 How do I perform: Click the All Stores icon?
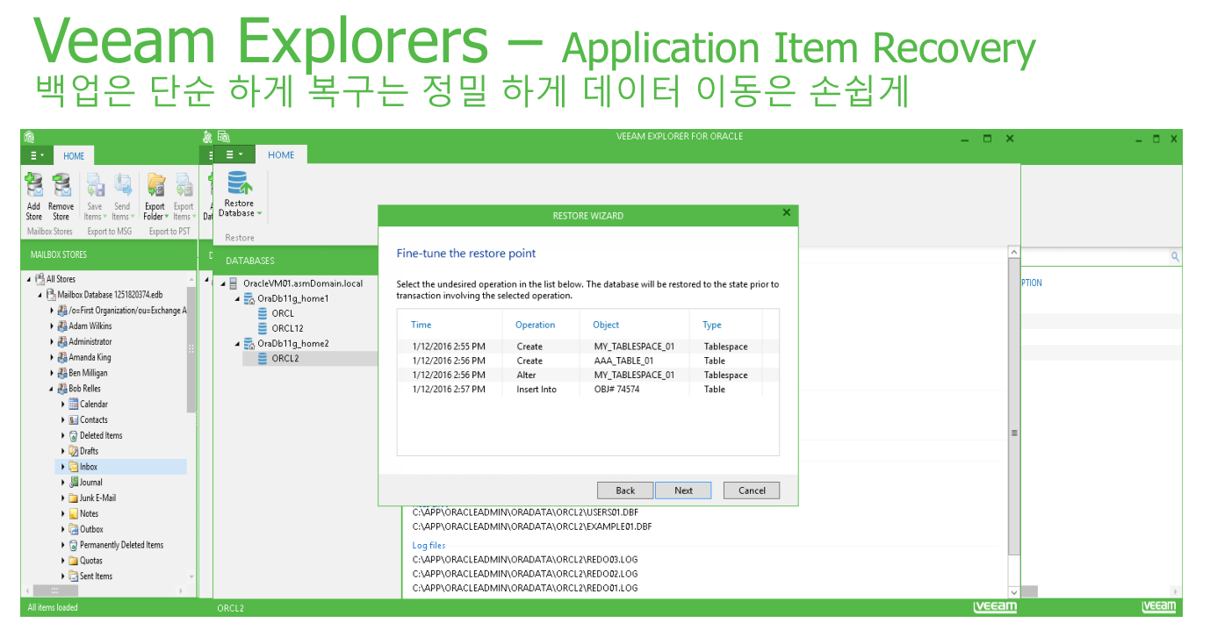(40, 279)
